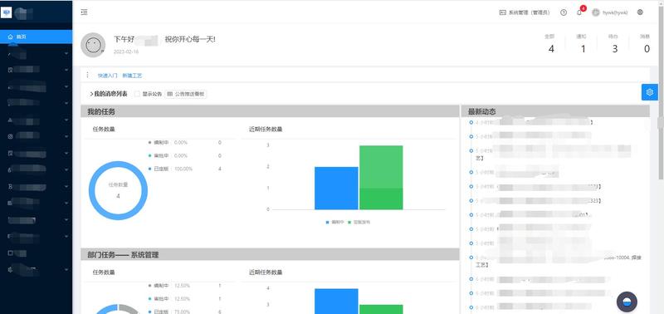Expand the 我的消息列表 section
Image resolution: width=664 pixels, height=314 pixels.
(x=109, y=94)
